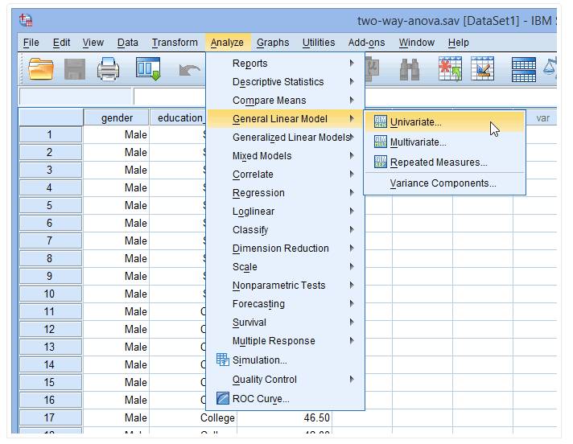
Task: Click the Print icon in toolbar
Action: click(108, 68)
